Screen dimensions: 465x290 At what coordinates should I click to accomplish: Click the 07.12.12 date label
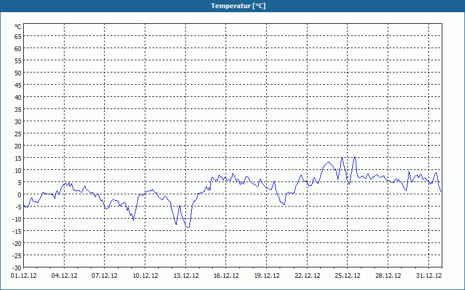point(105,275)
